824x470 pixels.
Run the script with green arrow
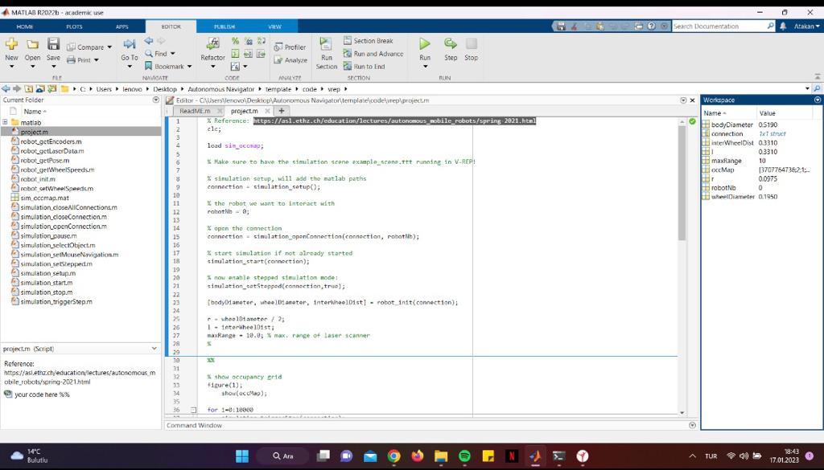click(425, 44)
